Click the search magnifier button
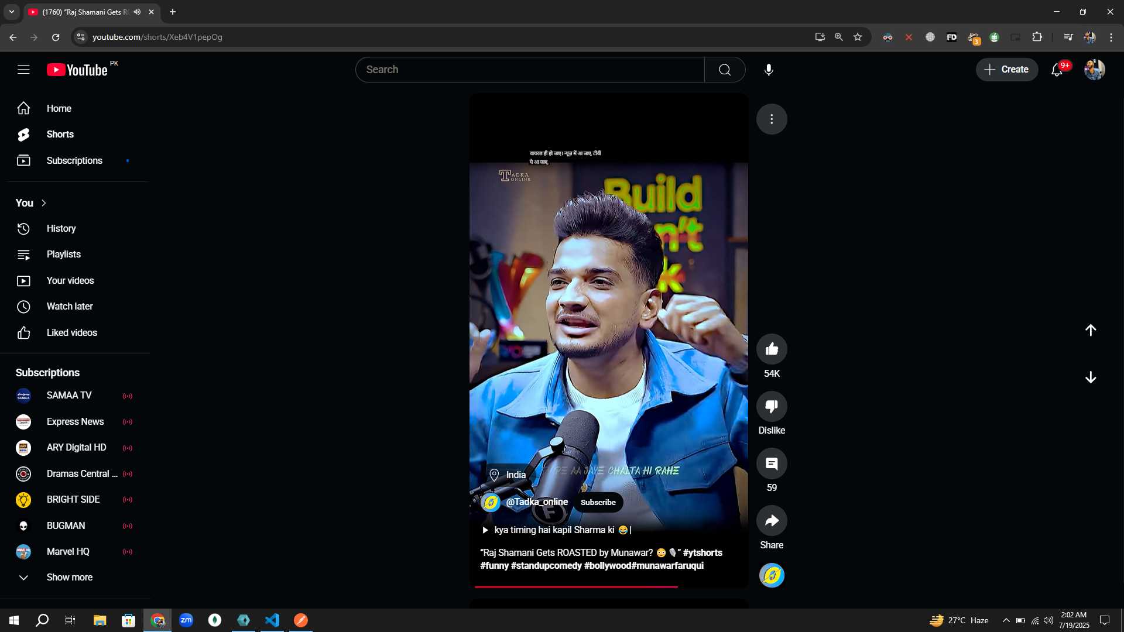 pyautogui.click(x=725, y=70)
